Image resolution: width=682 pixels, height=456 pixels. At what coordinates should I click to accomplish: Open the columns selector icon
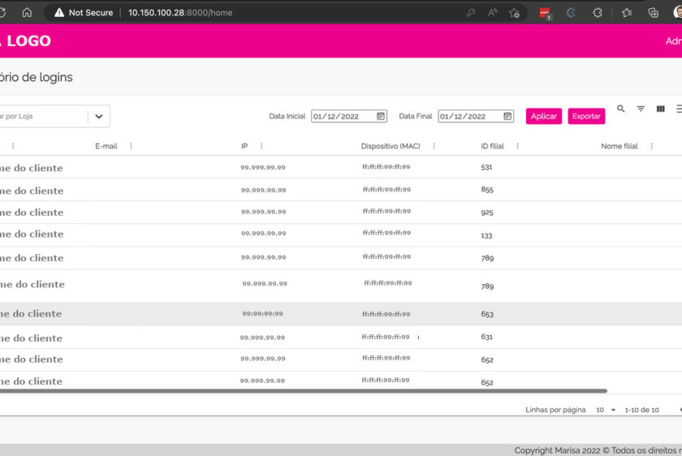(660, 109)
